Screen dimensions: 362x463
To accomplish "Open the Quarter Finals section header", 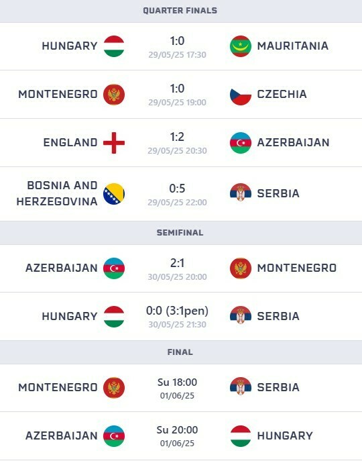I will pyautogui.click(x=181, y=11).
